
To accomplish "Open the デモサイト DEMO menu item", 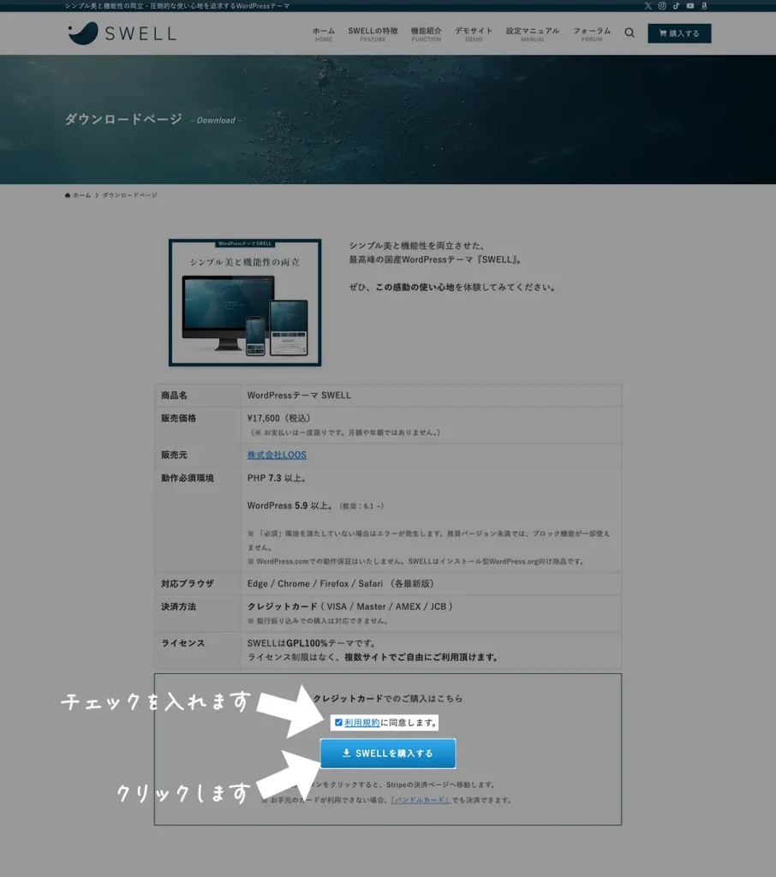I will (474, 33).
